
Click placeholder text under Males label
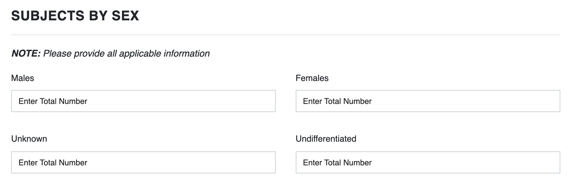(x=53, y=101)
